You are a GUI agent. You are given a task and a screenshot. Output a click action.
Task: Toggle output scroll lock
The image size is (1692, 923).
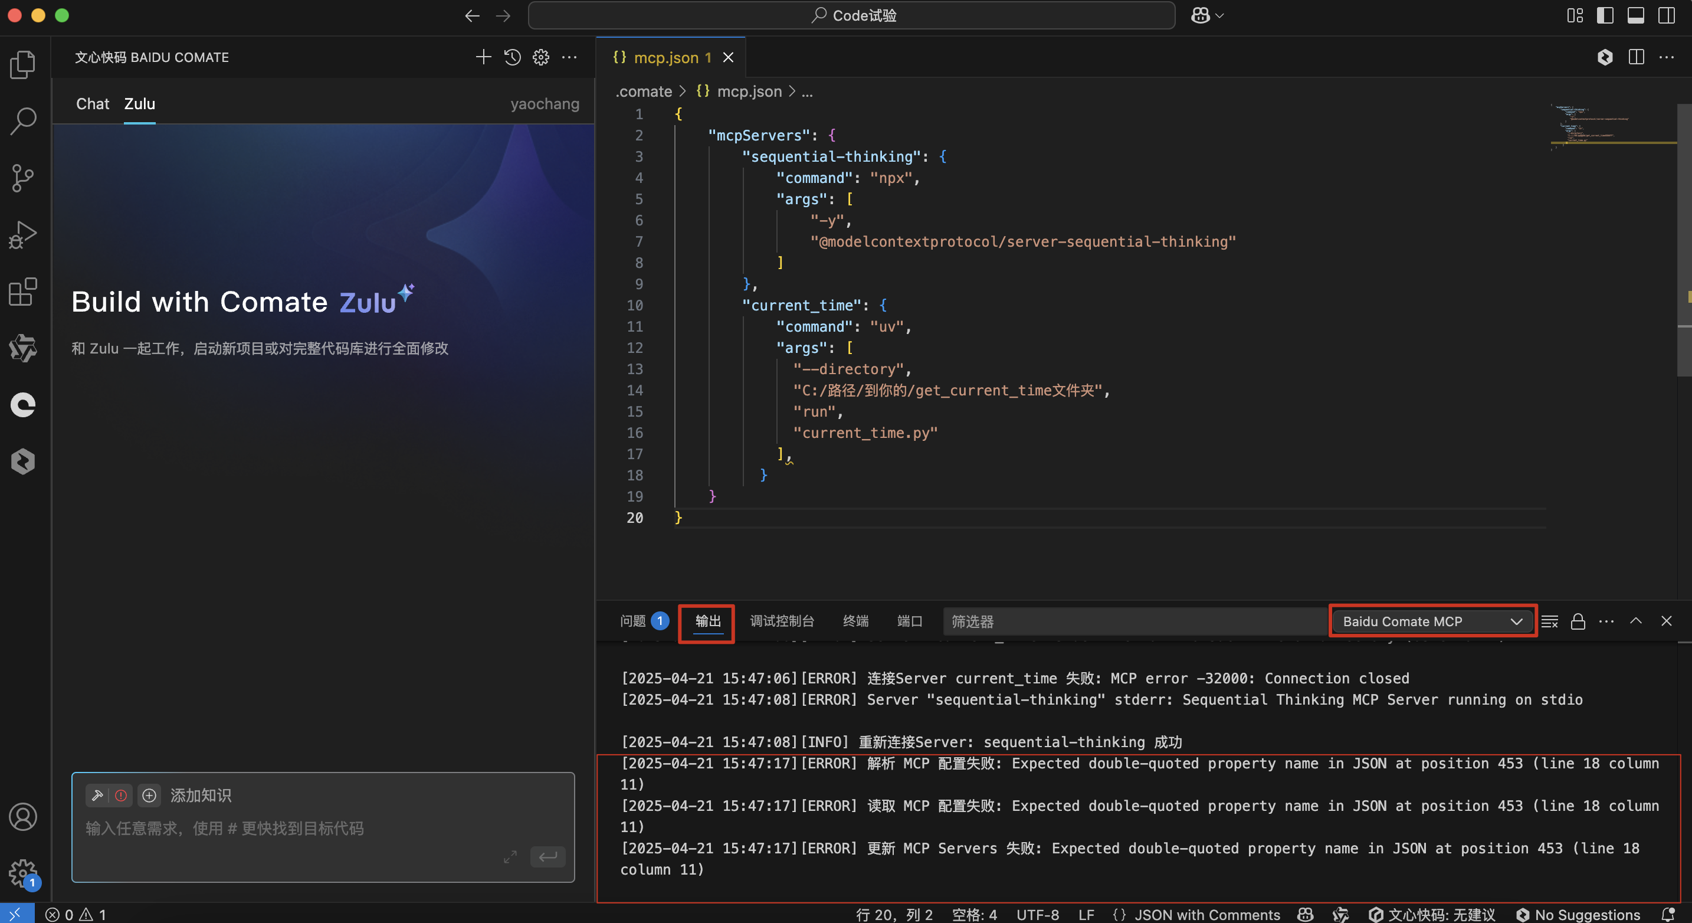tap(1578, 621)
